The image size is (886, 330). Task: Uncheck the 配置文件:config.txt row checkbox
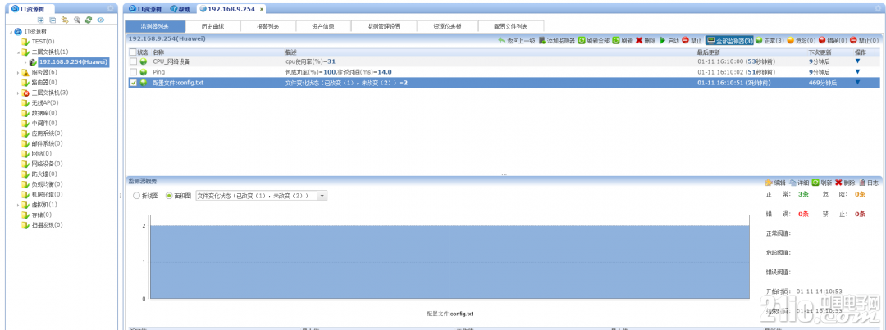coord(133,83)
